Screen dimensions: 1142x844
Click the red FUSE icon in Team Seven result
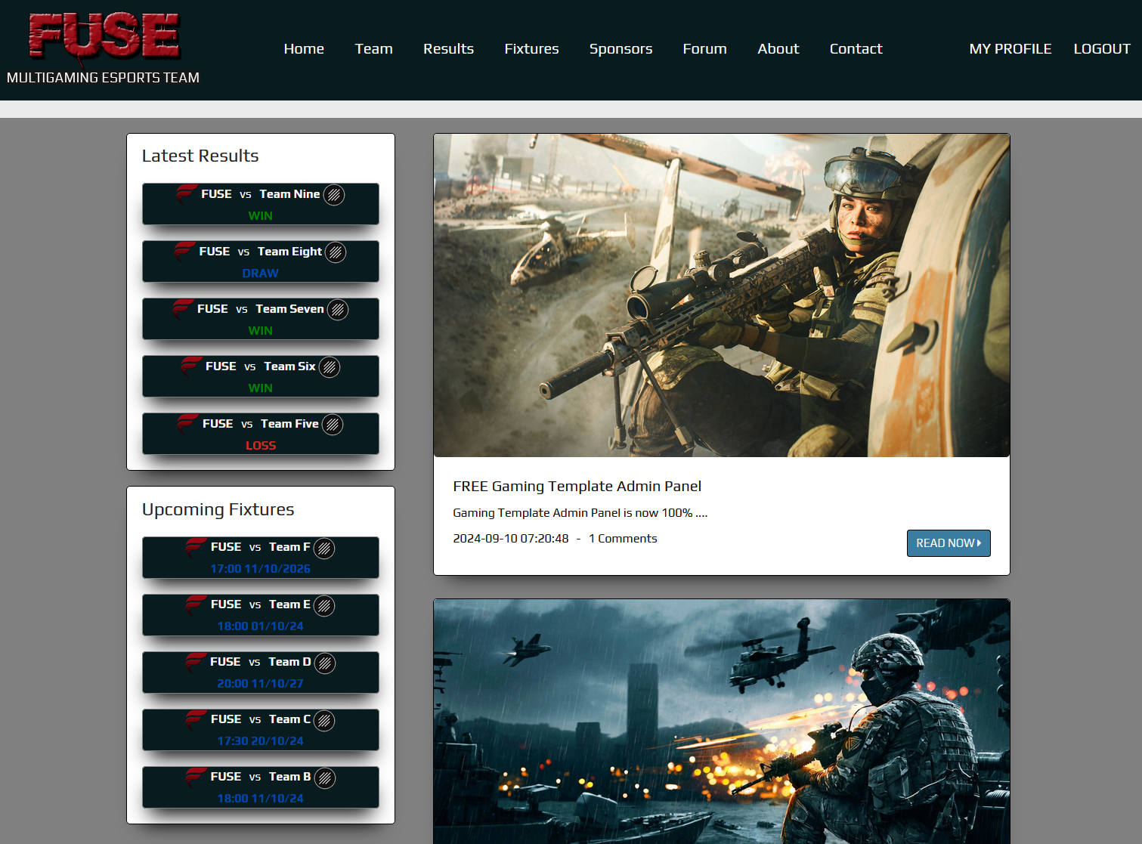click(183, 308)
